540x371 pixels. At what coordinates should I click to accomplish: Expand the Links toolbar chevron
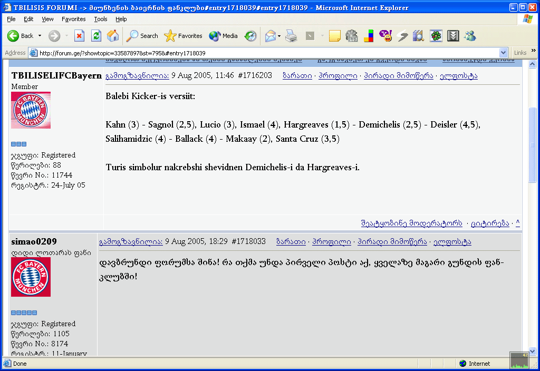click(534, 51)
